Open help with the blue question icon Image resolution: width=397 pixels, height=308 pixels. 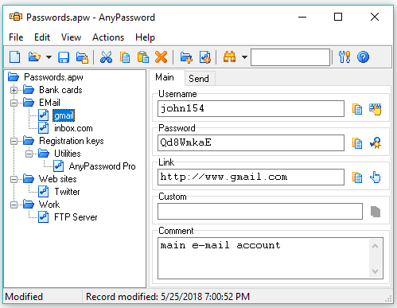[x=363, y=57]
